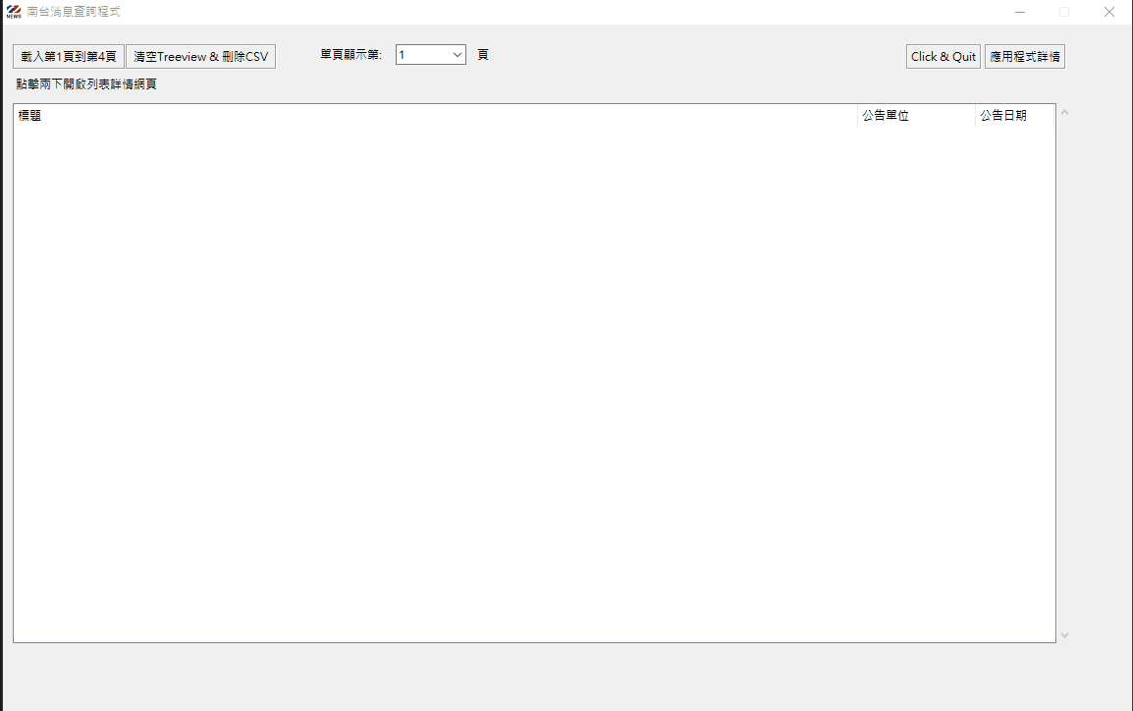This screenshot has width=1133, height=711.
Task: Click the 單頁顯示第: label
Action: click(351, 55)
